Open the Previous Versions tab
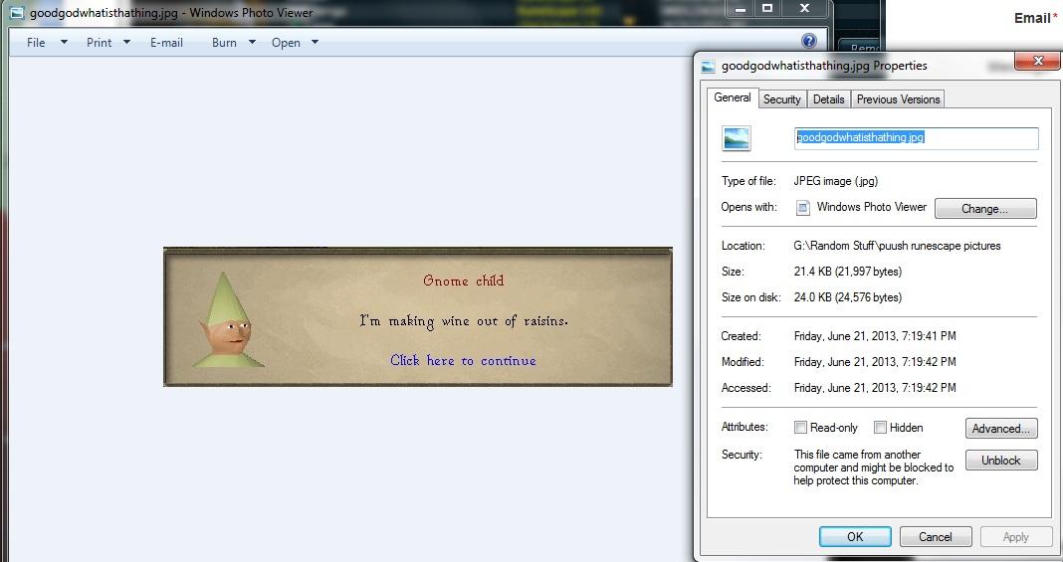Viewport: 1063px width, 562px height. tap(898, 99)
